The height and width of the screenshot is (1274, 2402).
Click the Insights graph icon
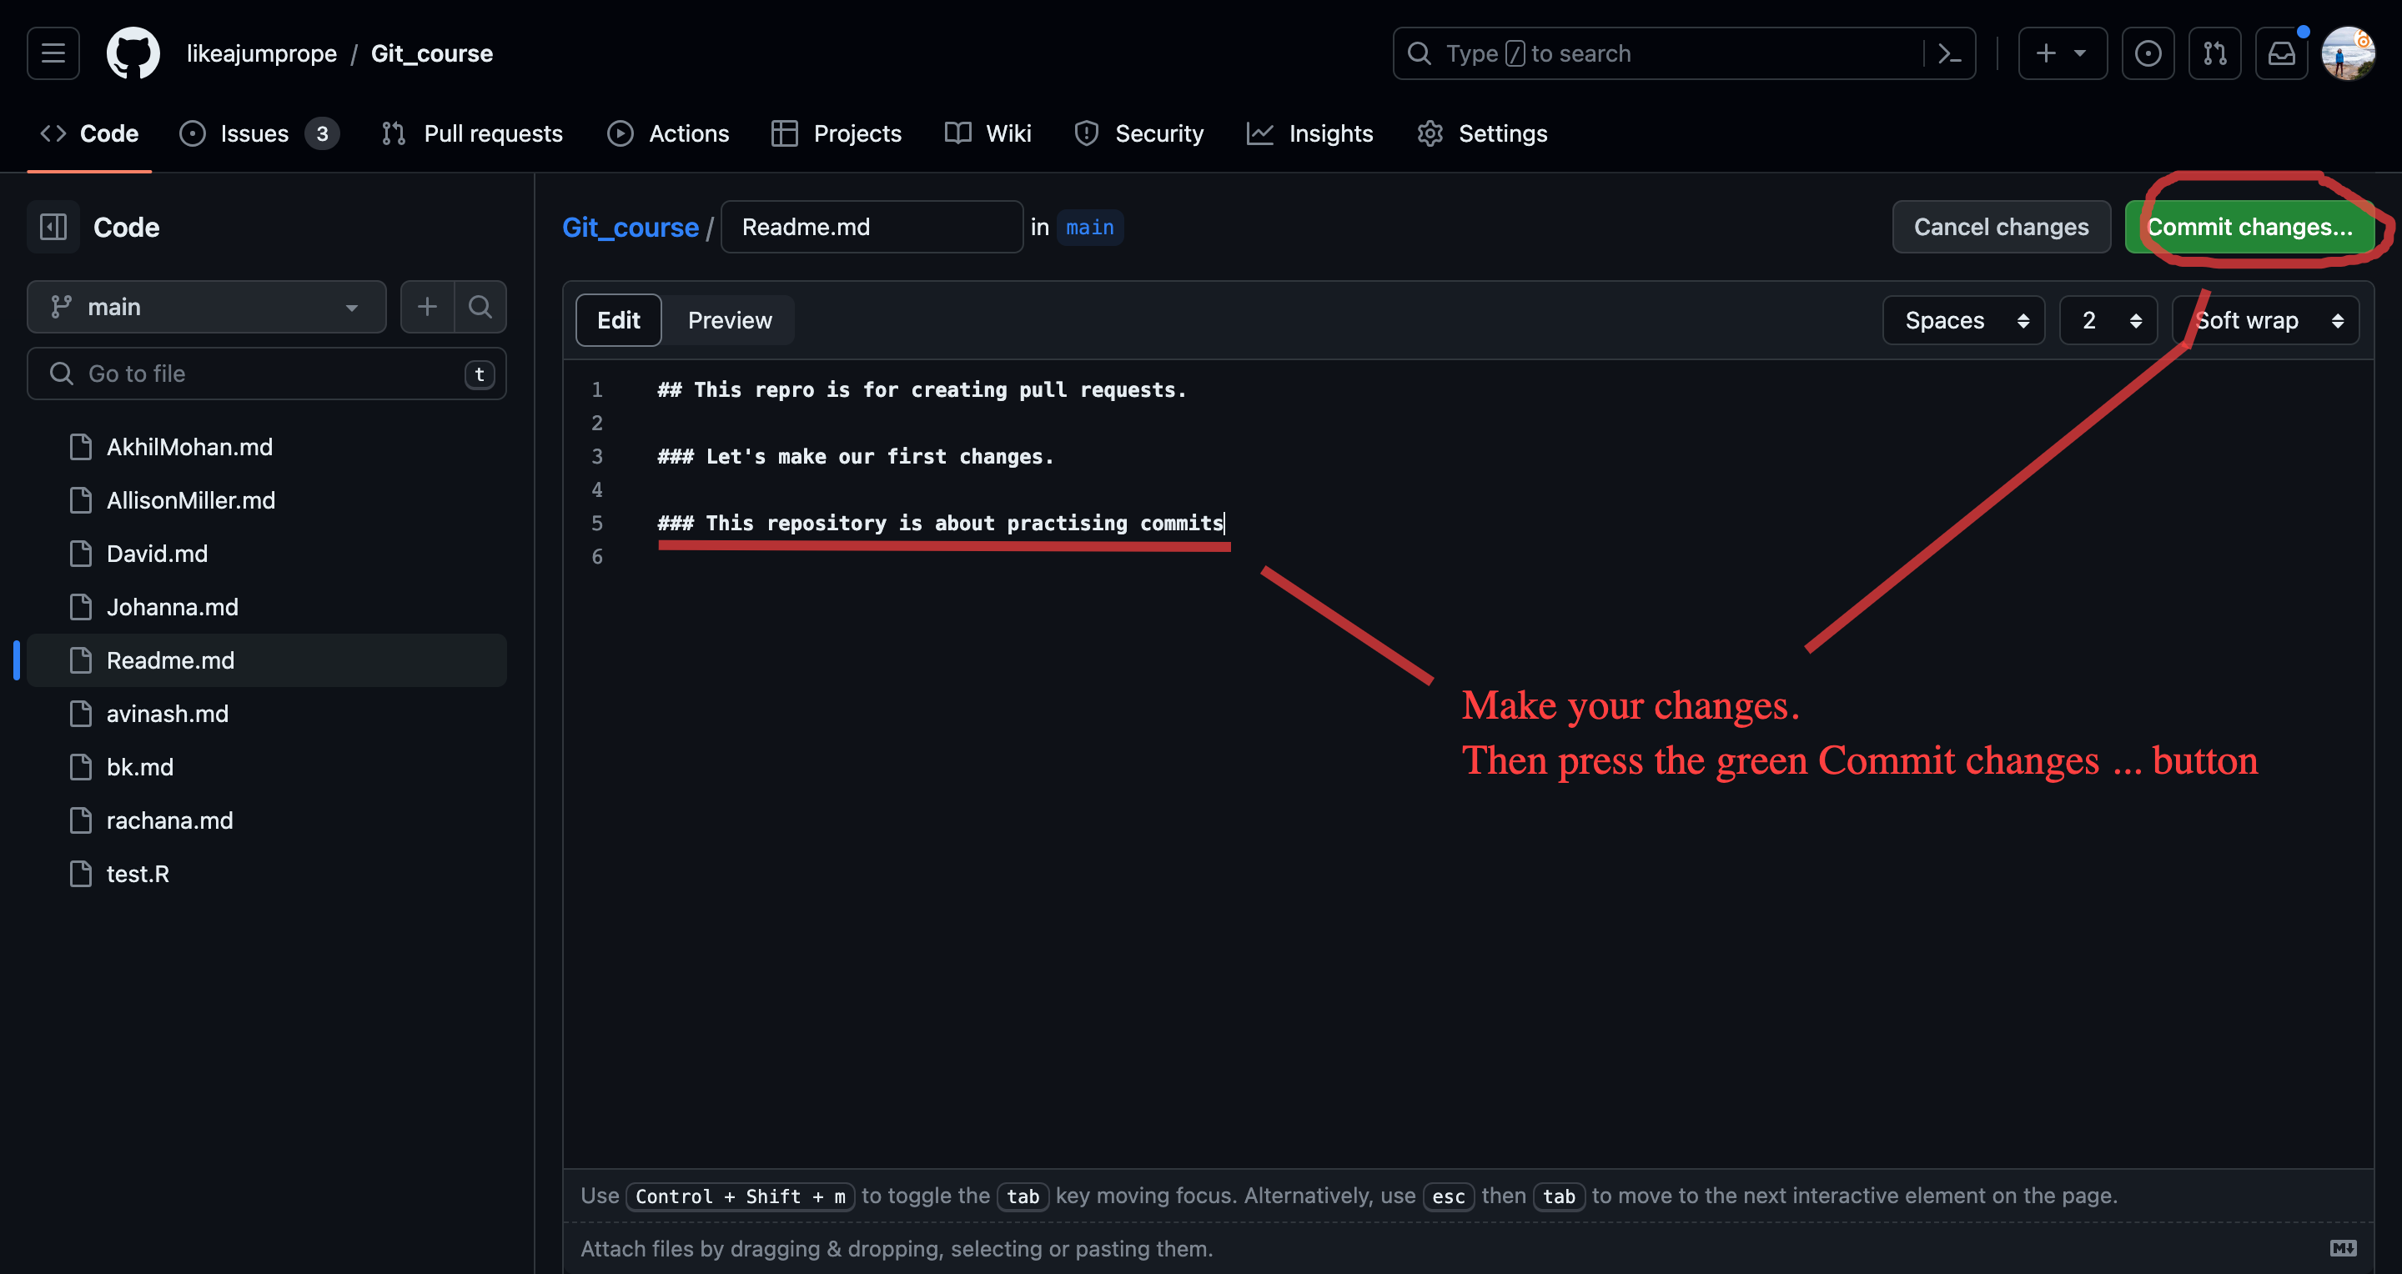click(x=1261, y=133)
